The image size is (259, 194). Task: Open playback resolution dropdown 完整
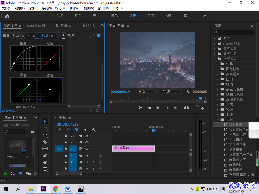coord(172,91)
